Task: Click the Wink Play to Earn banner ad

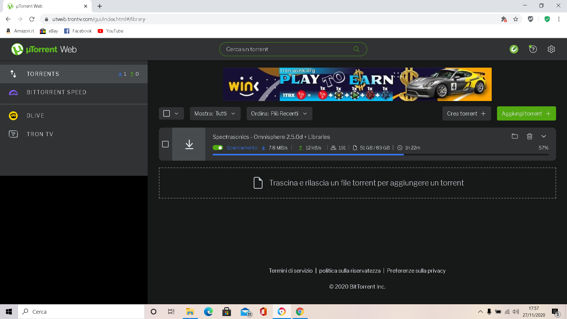Action: pos(357,84)
